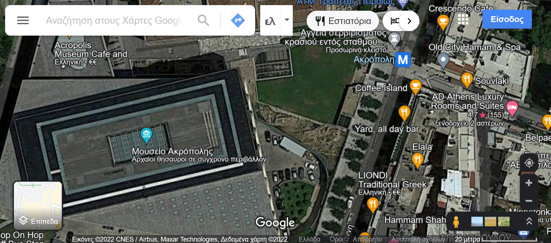Zoom in with the plus button
Viewport: 551px width, 243px height.
click(x=529, y=183)
